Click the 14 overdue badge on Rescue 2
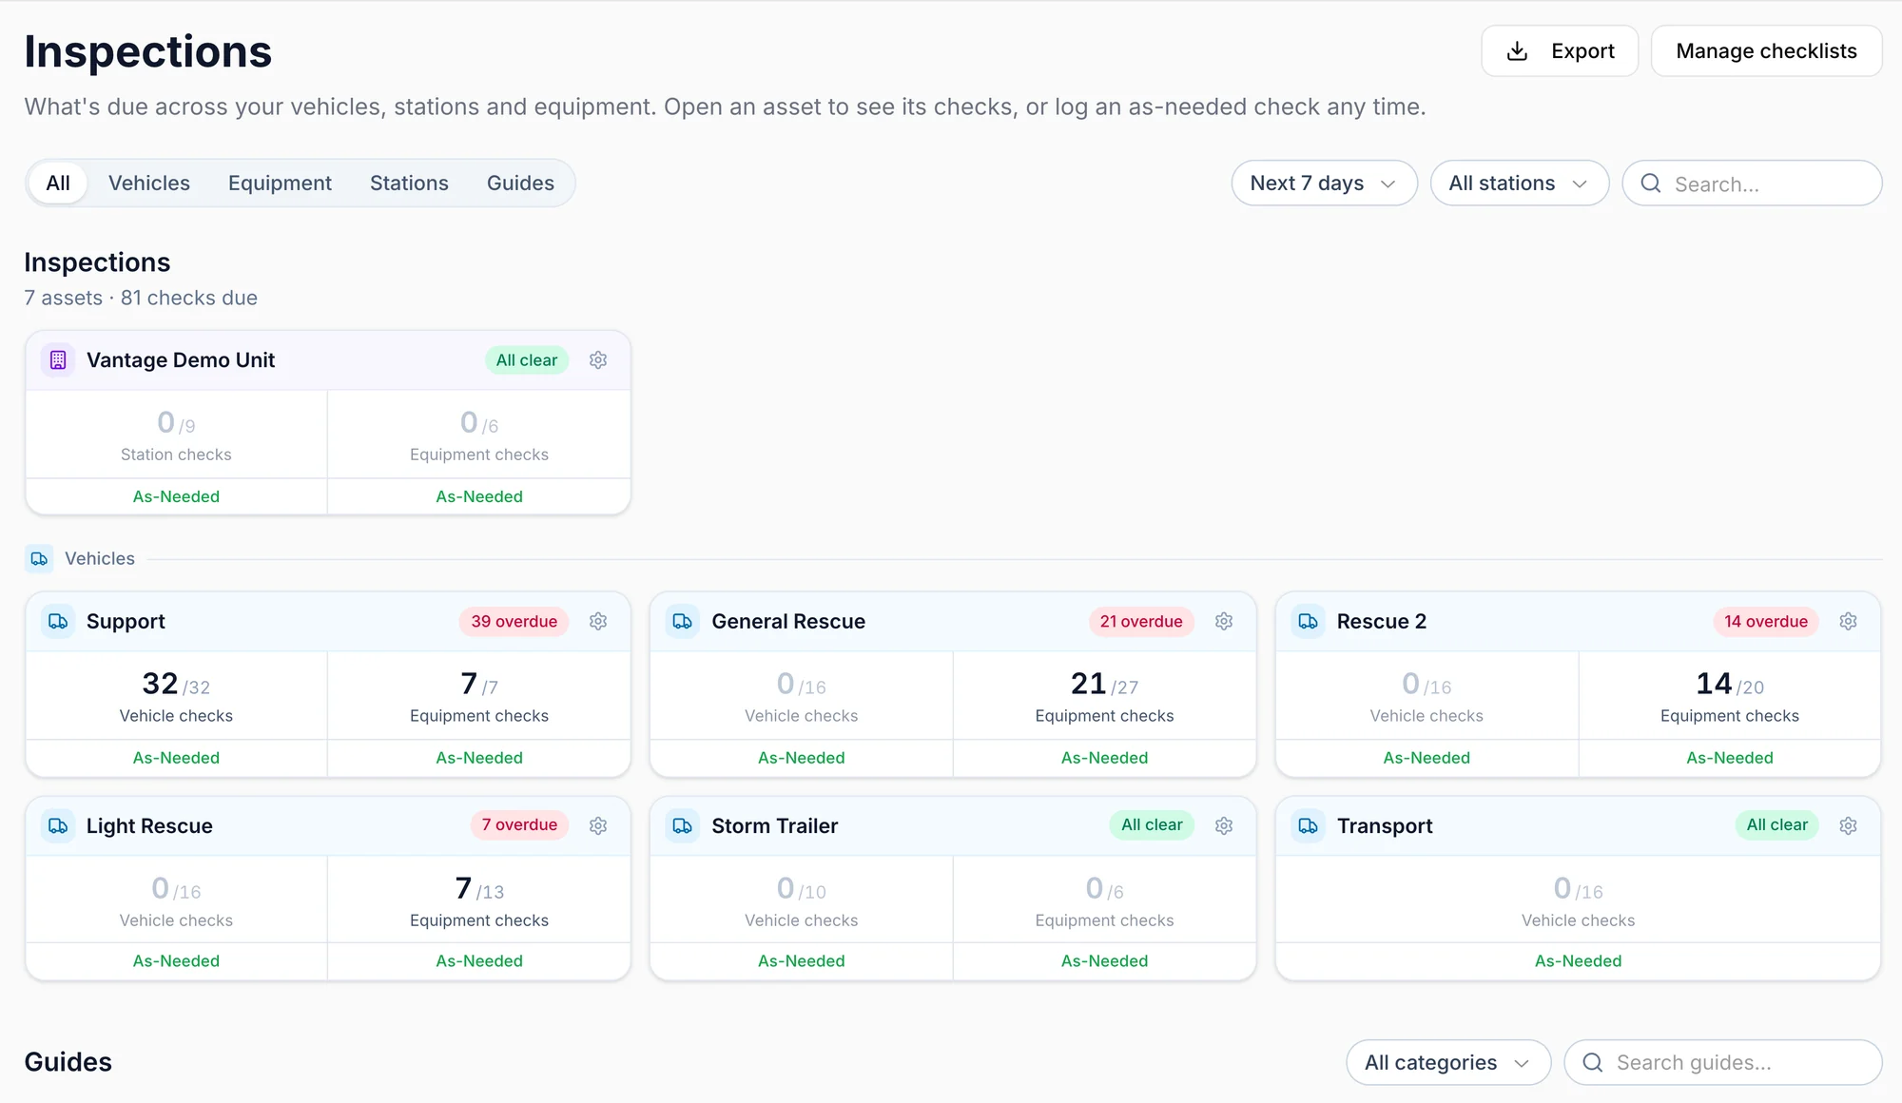 tap(1766, 622)
